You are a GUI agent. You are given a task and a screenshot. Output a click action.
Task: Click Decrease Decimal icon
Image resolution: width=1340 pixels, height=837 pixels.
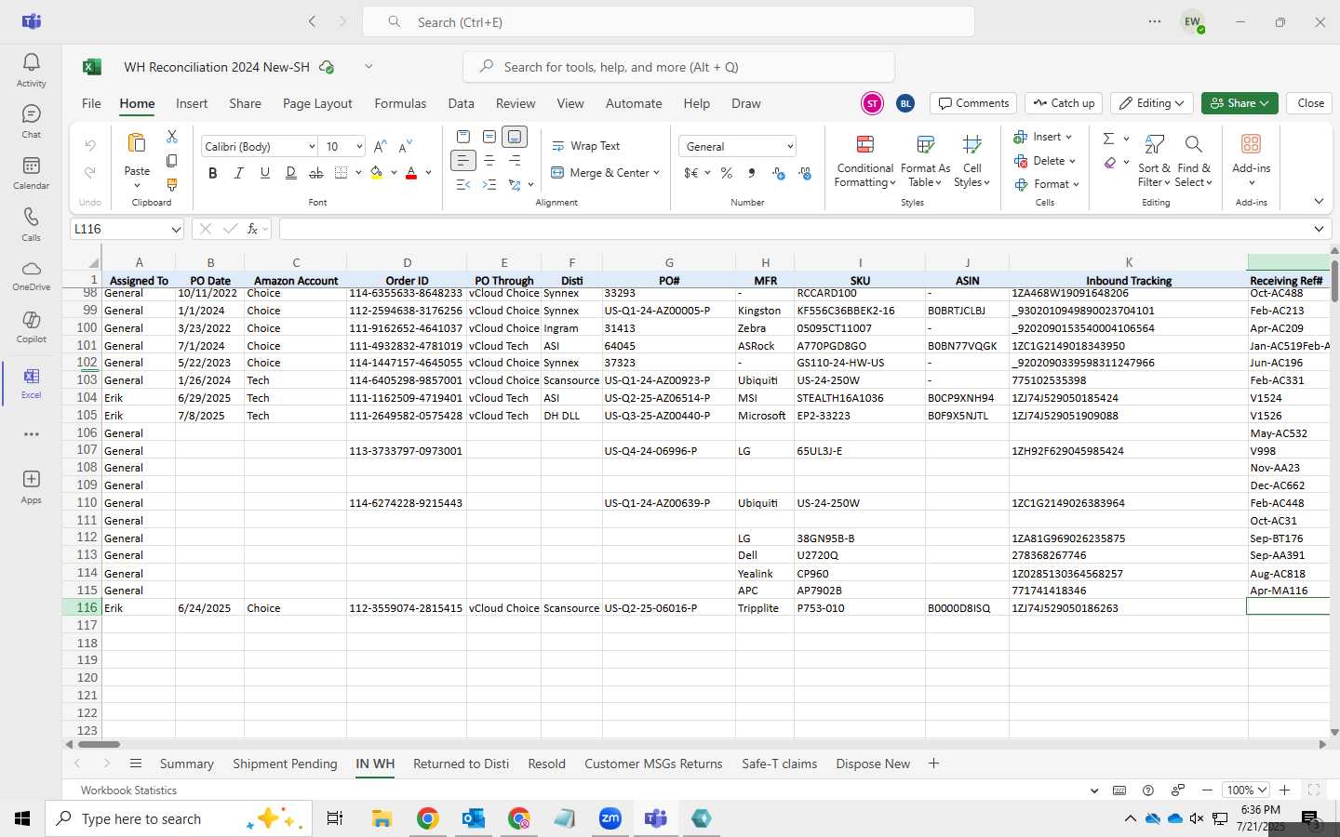pos(805,173)
